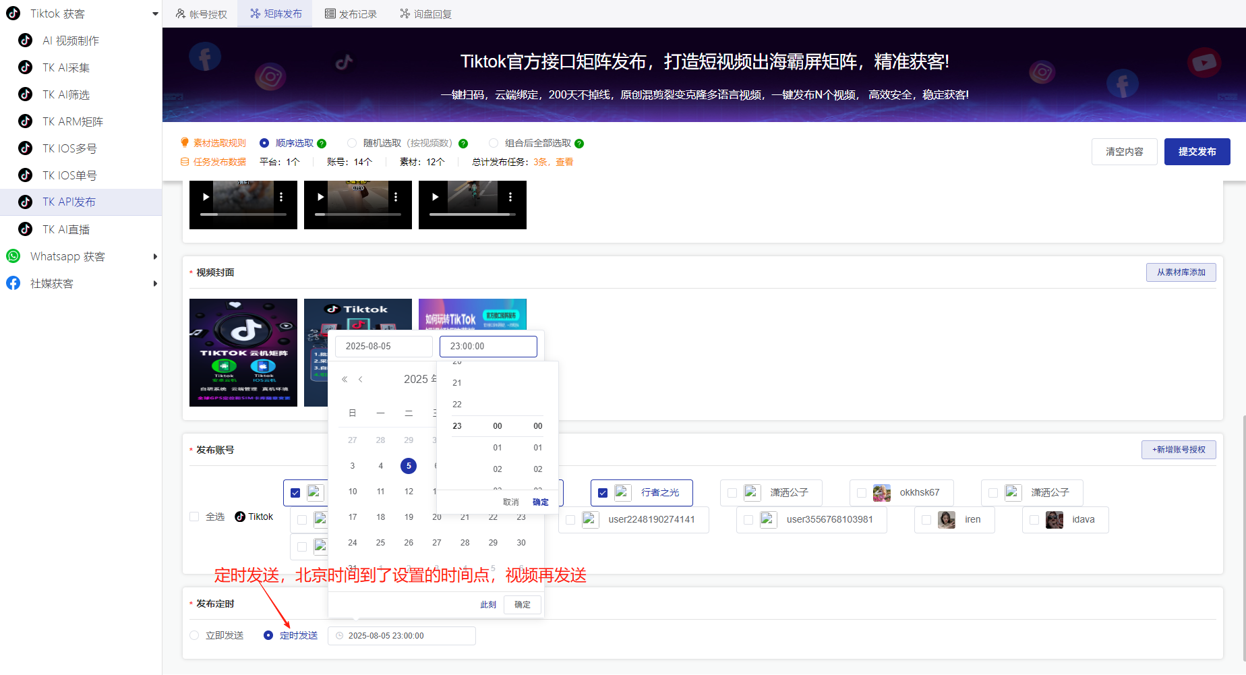Select the TK AI采集 sidebar icon
The image size is (1246, 675).
coord(25,67)
